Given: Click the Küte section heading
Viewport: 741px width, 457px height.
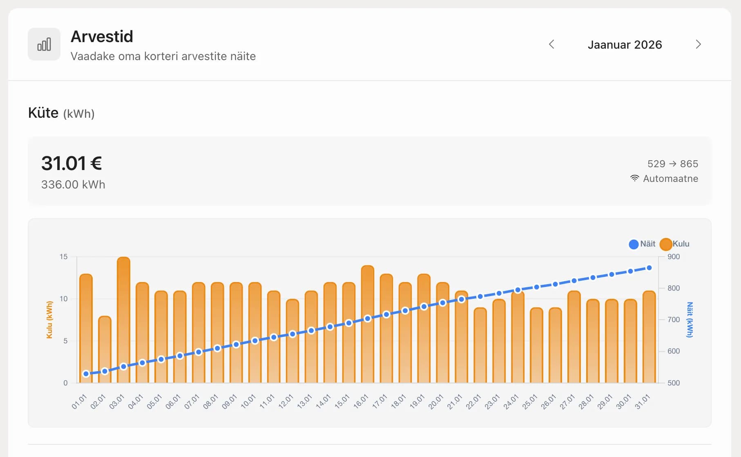Looking at the screenshot, I should (43, 113).
